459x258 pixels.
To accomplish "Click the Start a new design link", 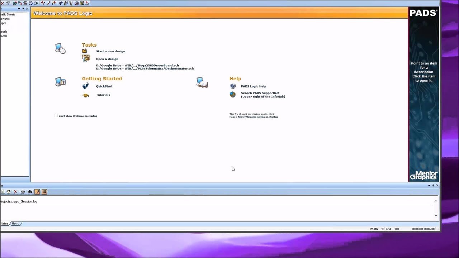I will coord(110,51).
